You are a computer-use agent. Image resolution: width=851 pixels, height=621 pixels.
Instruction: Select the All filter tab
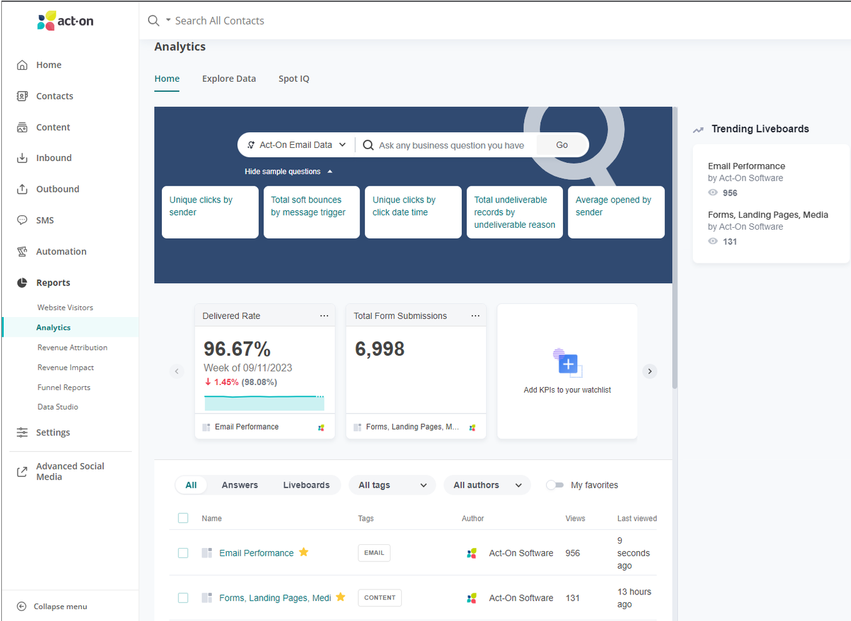[x=191, y=485]
